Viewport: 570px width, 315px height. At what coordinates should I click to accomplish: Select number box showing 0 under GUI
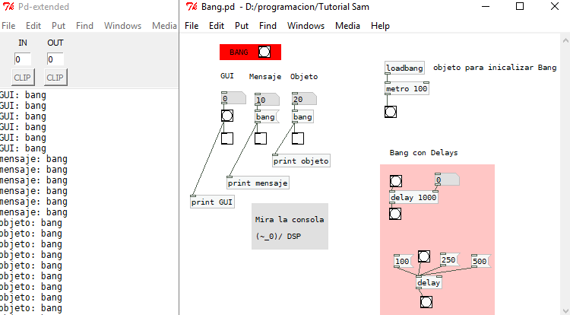pos(233,99)
